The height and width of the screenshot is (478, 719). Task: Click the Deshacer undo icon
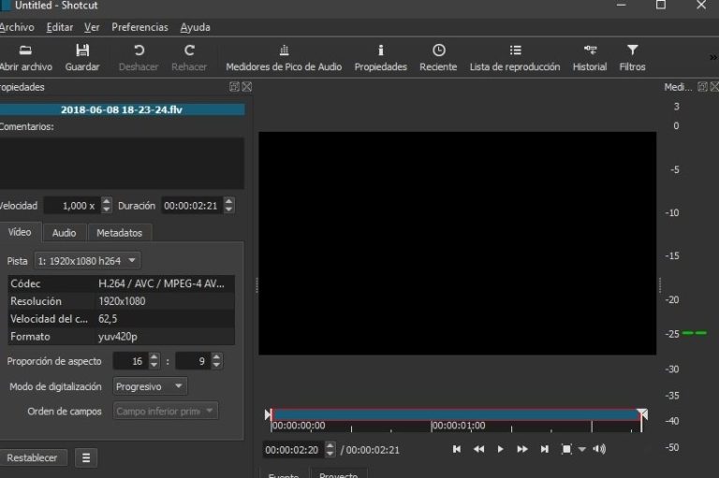139,50
